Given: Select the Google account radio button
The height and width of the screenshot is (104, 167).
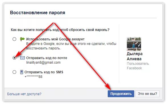Looking at the screenshot, I should point(14,39).
